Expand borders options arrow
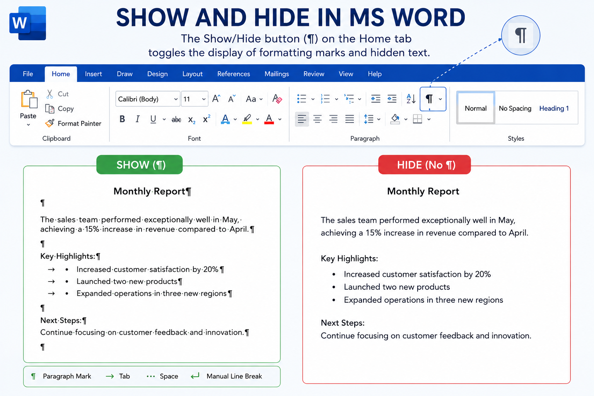Screen dimensions: 594x396 (x=429, y=119)
